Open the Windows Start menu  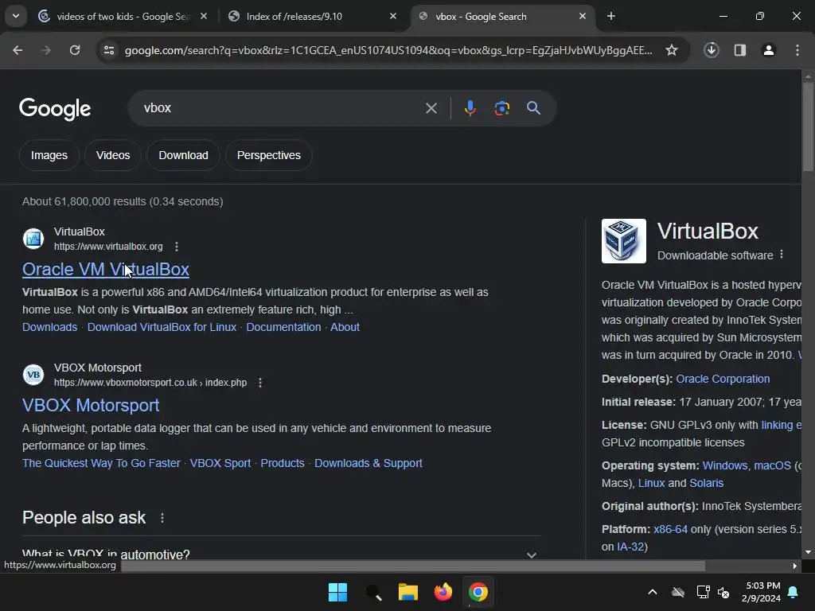(337, 592)
